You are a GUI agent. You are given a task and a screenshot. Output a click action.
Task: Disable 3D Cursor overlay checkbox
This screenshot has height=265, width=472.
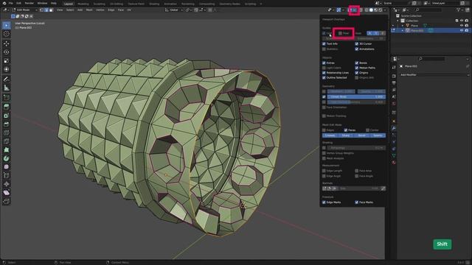click(x=357, y=44)
